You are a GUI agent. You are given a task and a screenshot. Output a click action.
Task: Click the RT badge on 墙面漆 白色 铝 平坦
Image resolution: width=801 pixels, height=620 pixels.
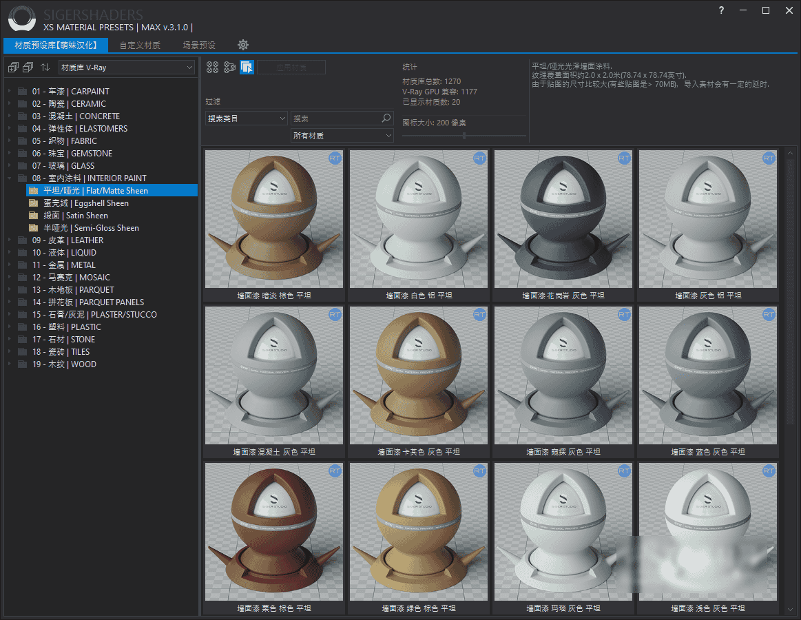point(479,158)
